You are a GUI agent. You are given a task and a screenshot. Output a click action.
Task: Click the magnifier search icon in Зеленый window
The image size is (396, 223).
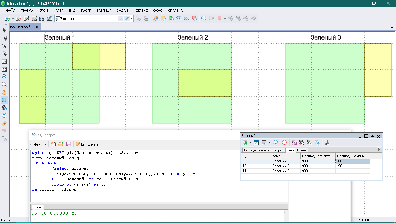(x=275, y=143)
